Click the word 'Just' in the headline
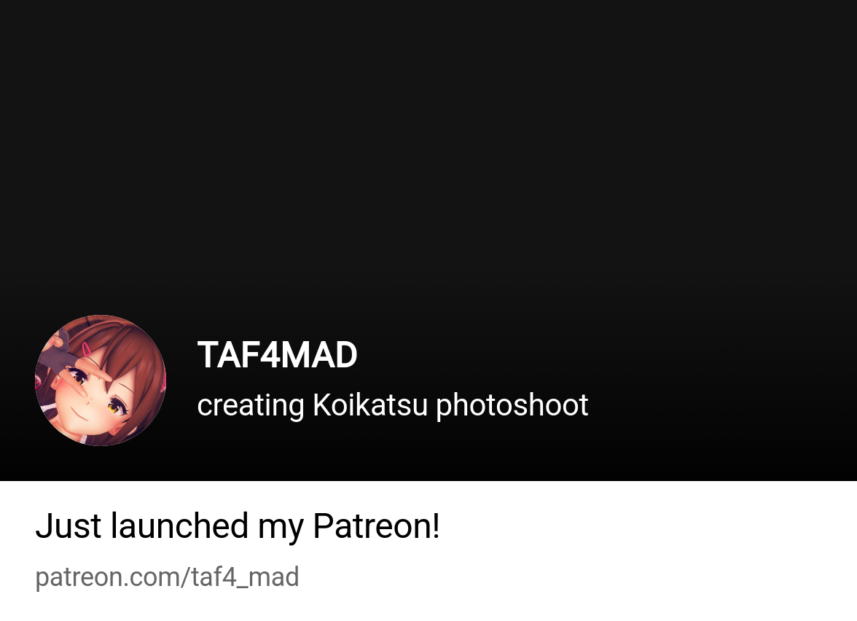Viewport: 857px width, 621px height. click(x=69, y=526)
